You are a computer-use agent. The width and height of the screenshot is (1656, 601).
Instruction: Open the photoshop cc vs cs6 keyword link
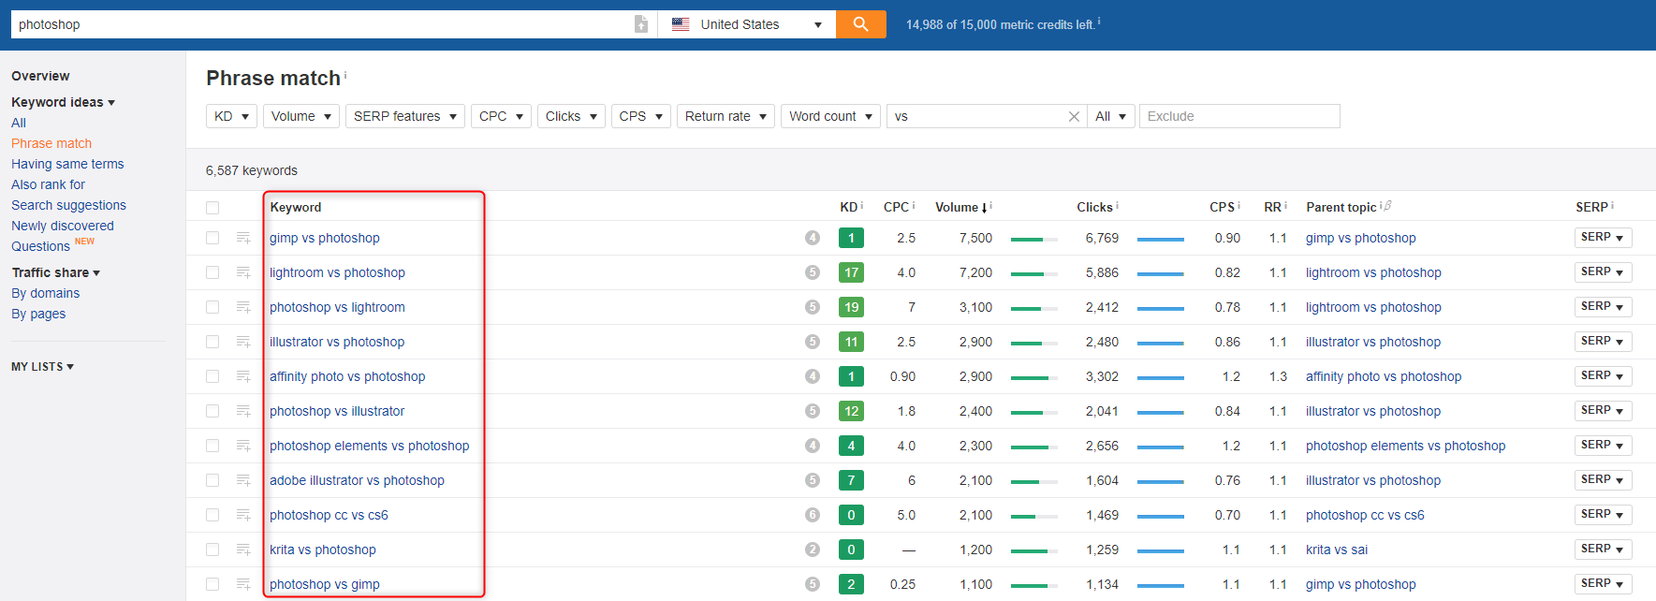coord(329,515)
